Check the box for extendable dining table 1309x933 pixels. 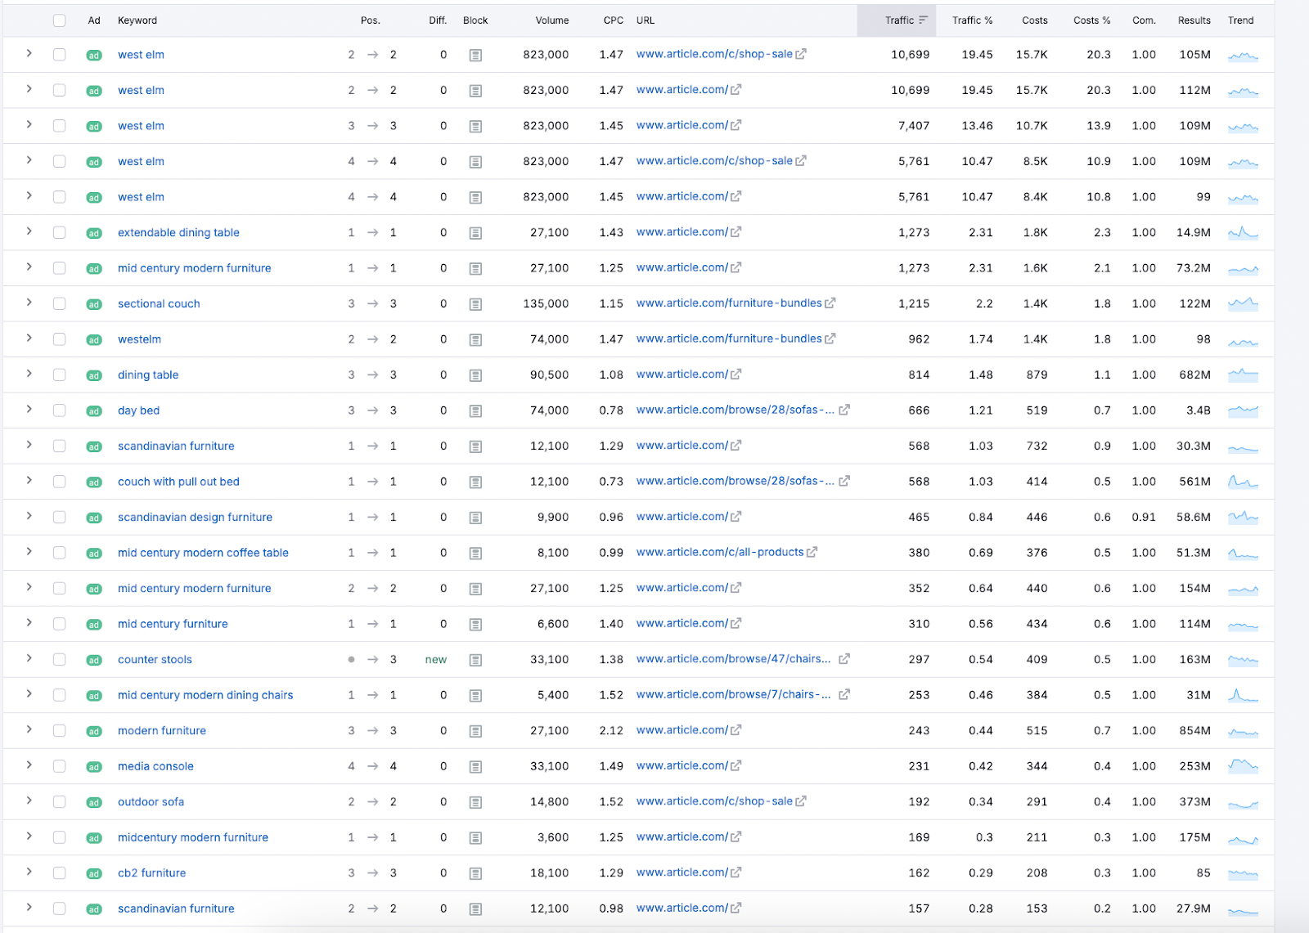coord(59,232)
